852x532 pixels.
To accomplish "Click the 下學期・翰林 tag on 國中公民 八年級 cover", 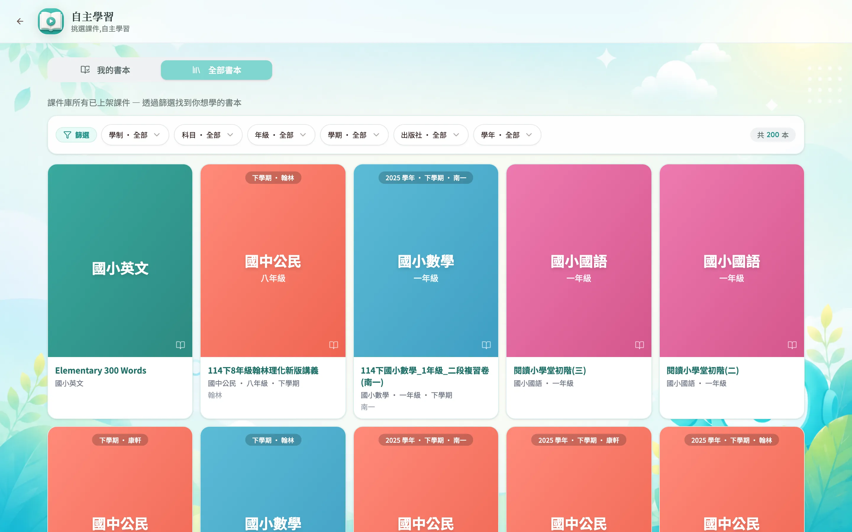I will [x=273, y=178].
